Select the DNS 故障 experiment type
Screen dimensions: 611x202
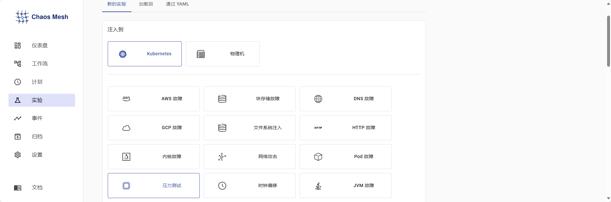[346, 99]
